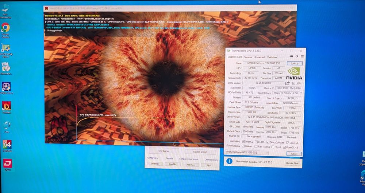Click the Subvendor EVGA field
The width and height of the screenshot is (365, 193).
252,88
